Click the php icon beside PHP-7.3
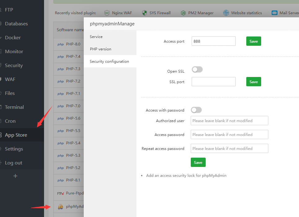The image size is (299, 217). tap(60, 69)
